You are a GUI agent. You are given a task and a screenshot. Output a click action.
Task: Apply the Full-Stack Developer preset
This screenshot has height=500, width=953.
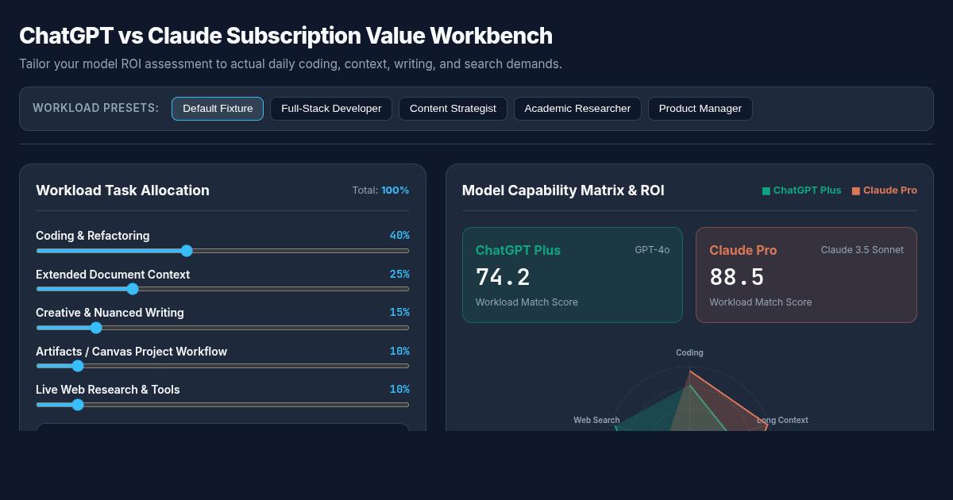(331, 109)
